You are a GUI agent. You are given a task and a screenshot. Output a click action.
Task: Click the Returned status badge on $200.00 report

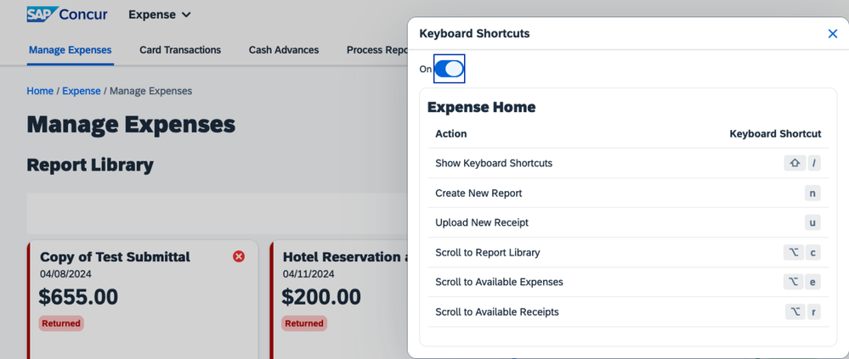coord(303,323)
